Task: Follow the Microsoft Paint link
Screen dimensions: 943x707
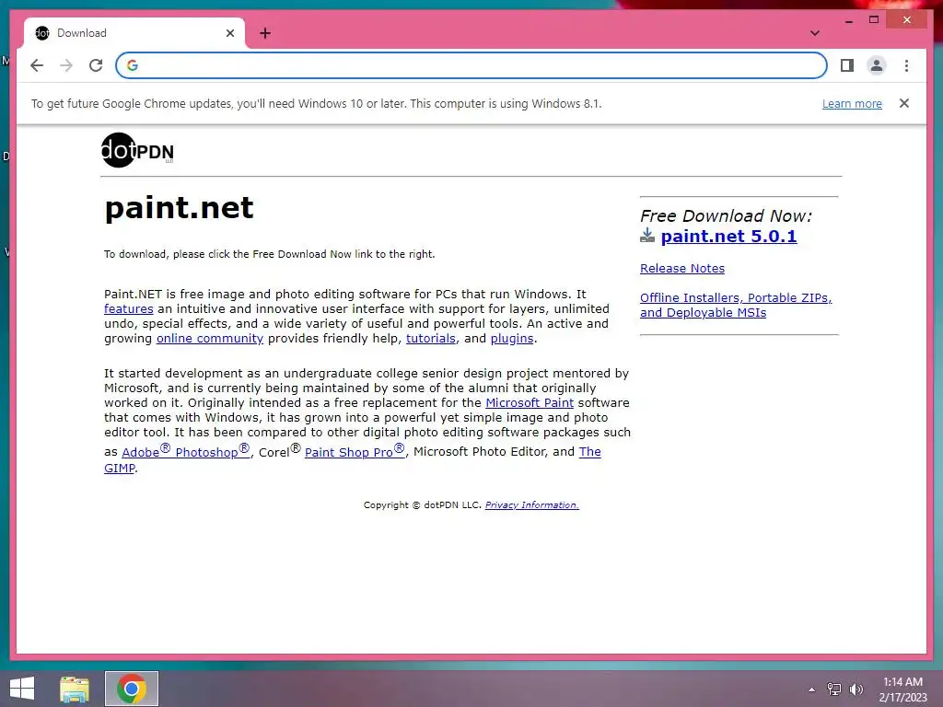Action: [530, 403]
